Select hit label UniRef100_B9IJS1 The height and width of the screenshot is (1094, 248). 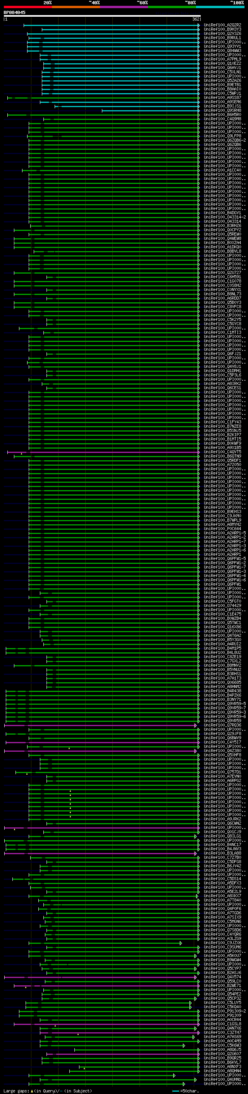222,106
